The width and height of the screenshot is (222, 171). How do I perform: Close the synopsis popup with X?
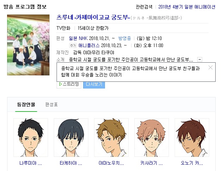click(x=210, y=68)
